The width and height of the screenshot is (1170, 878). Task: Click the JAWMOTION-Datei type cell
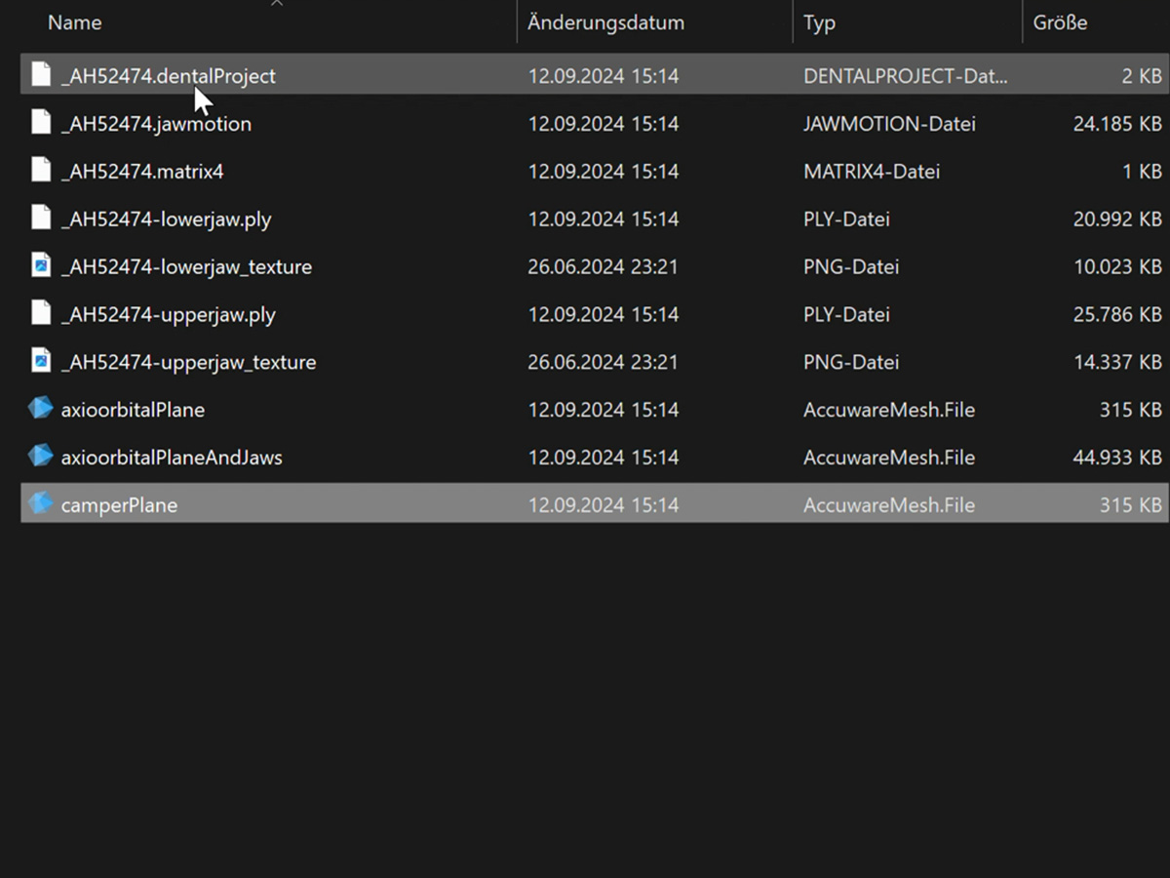pyautogui.click(x=888, y=123)
